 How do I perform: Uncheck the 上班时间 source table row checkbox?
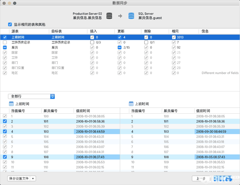(x=5, y=37)
